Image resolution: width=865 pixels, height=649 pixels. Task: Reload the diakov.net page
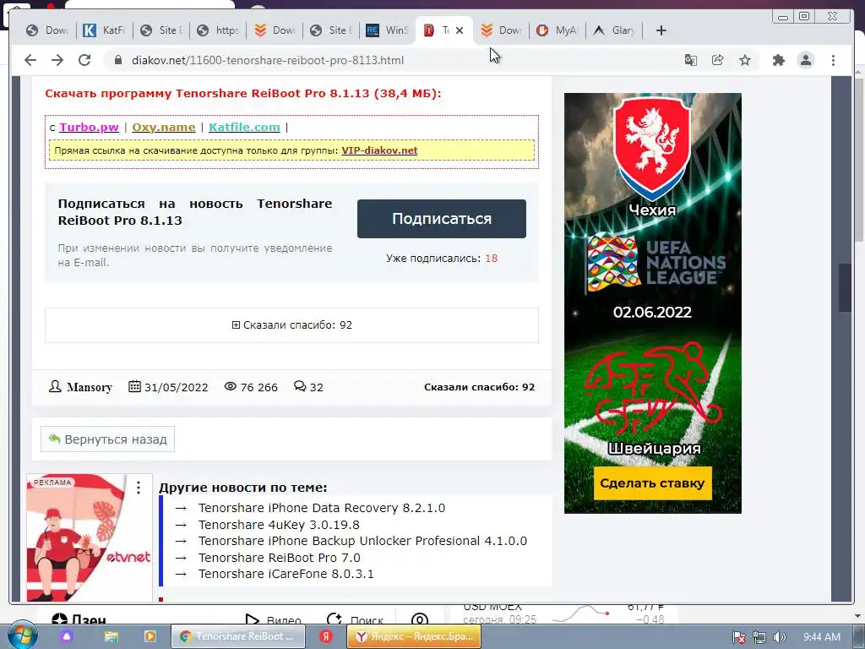[x=84, y=60]
